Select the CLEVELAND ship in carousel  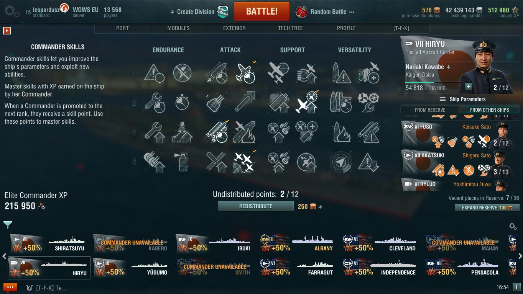[379, 243]
